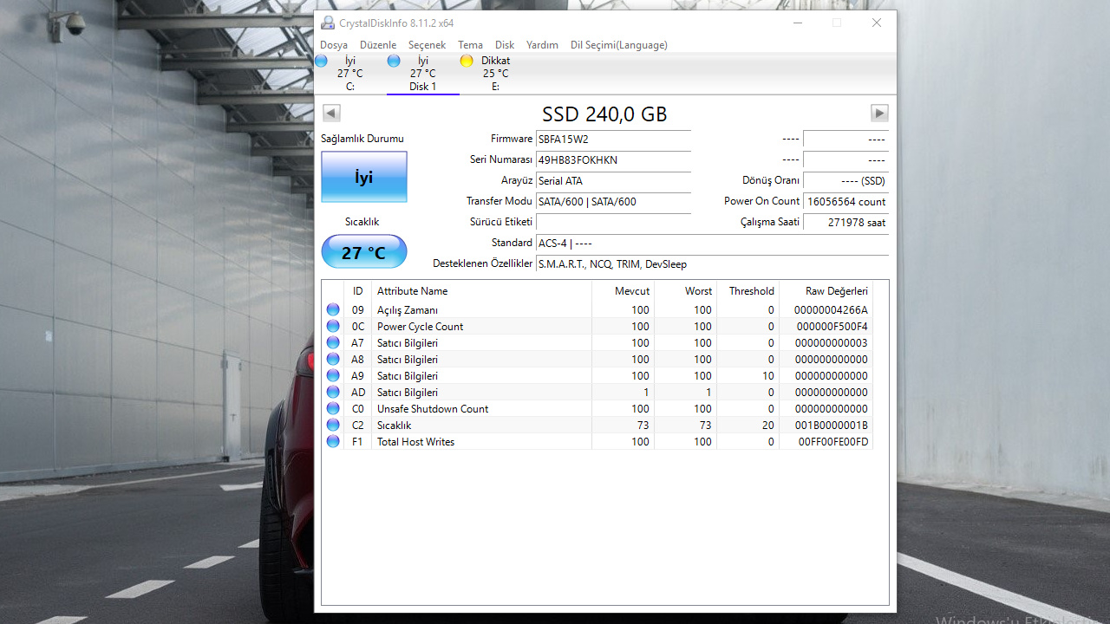Click status orb of attribute A7 row
The width and height of the screenshot is (1110, 624).
[x=333, y=343]
